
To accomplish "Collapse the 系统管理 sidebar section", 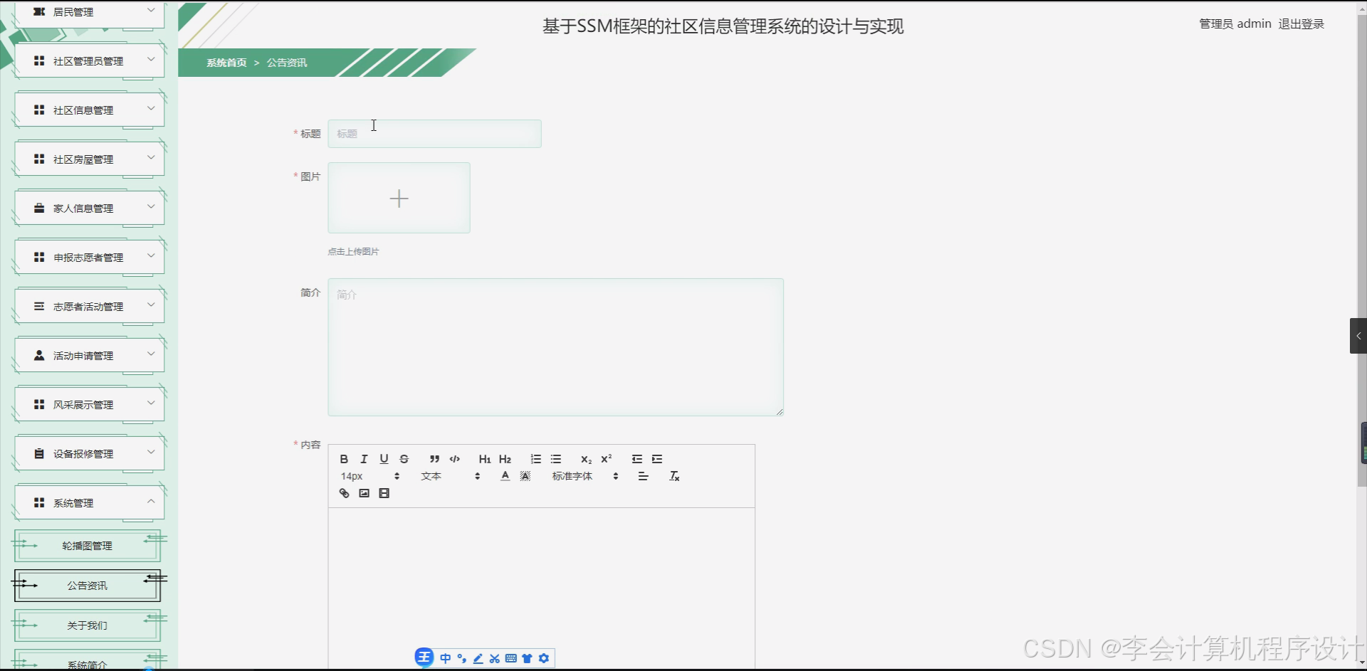I will point(88,502).
